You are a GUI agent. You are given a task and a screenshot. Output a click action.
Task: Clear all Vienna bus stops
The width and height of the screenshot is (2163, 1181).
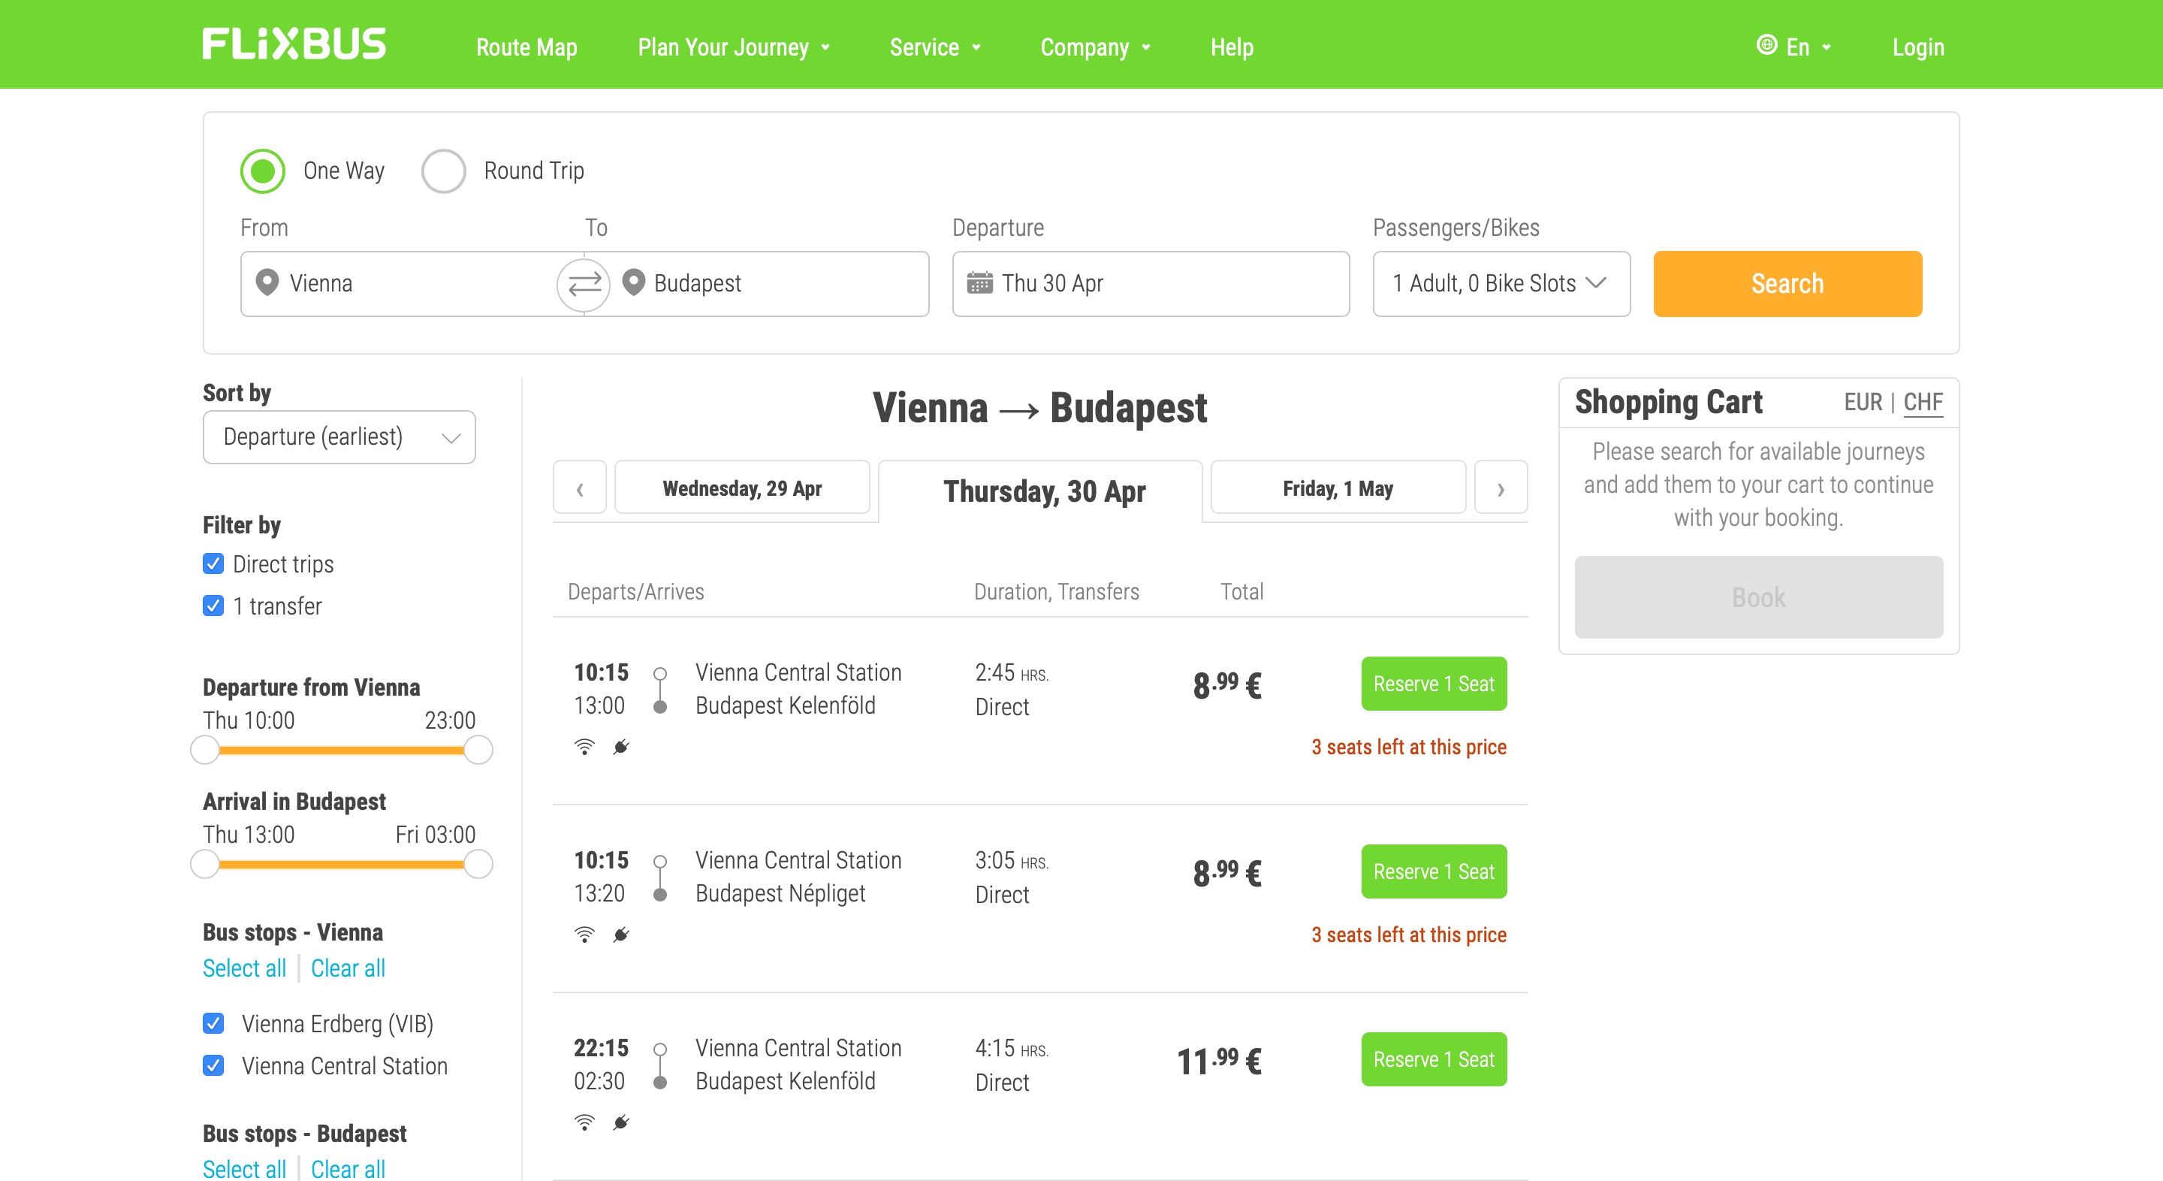[348, 968]
